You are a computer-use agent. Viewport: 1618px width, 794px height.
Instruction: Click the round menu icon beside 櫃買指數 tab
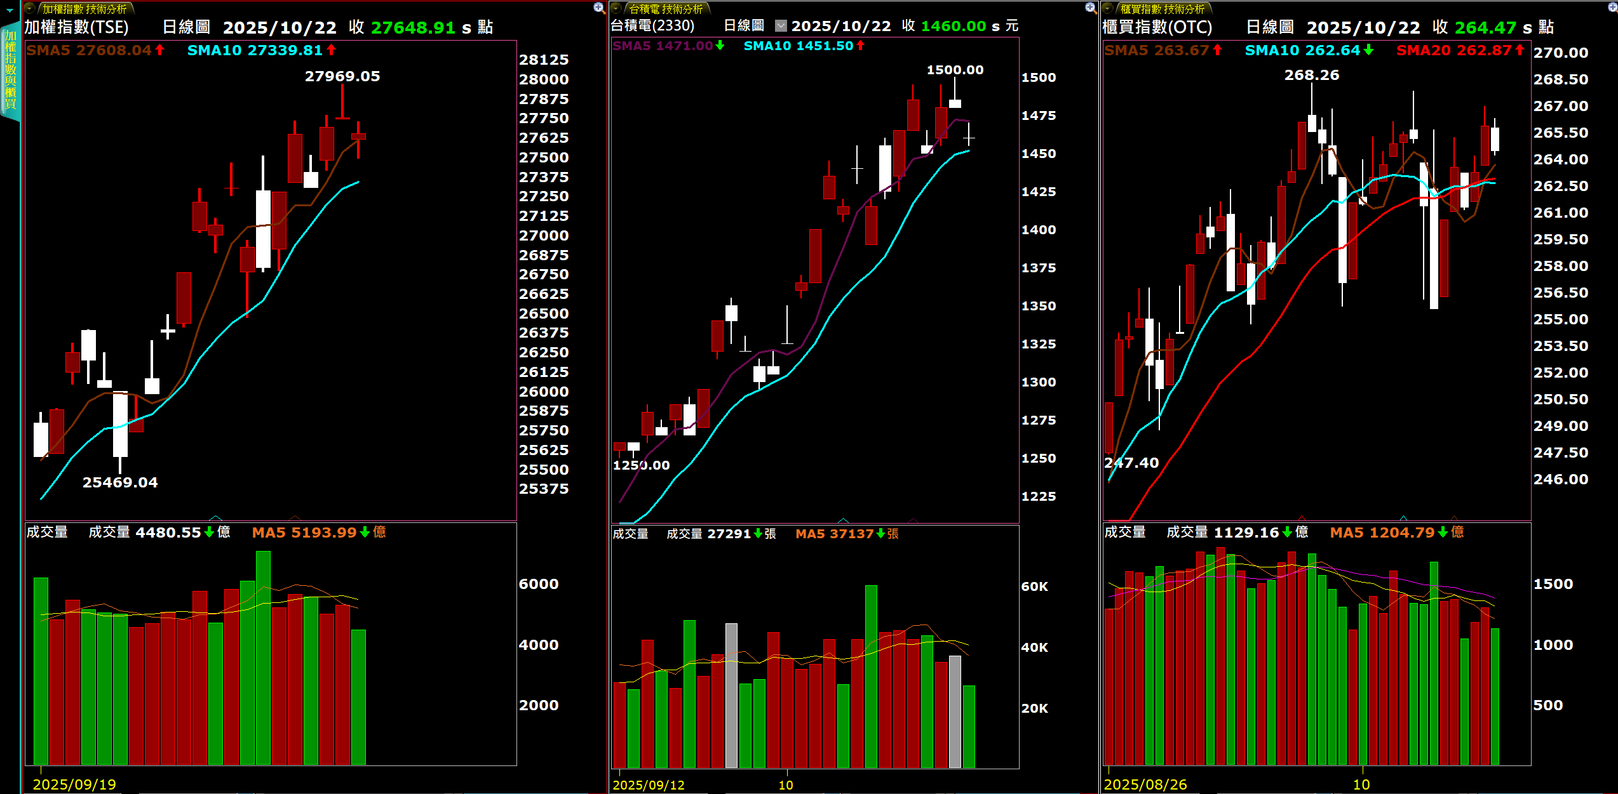tap(1108, 8)
